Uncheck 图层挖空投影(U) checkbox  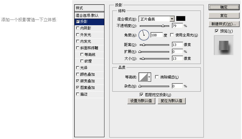click(141, 95)
